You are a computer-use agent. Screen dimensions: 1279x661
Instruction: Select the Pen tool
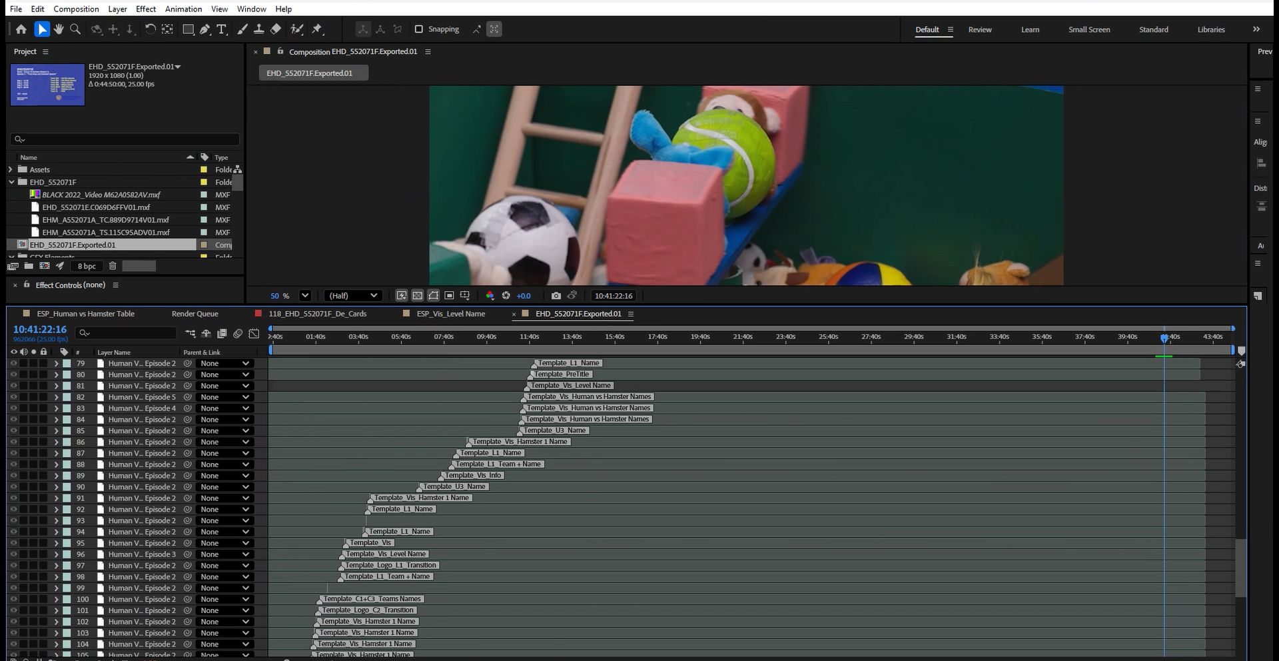[x=205, y=29]
